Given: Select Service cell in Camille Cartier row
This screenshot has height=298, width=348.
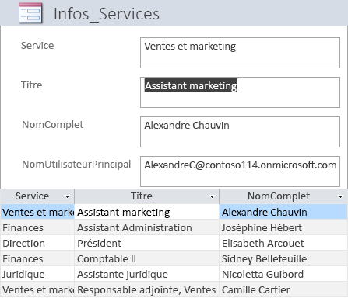Looking at the screenshot, I should 37,289.
